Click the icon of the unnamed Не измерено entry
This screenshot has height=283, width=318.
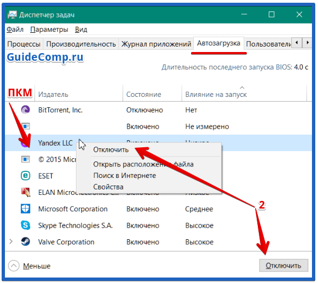click(26, 126)
